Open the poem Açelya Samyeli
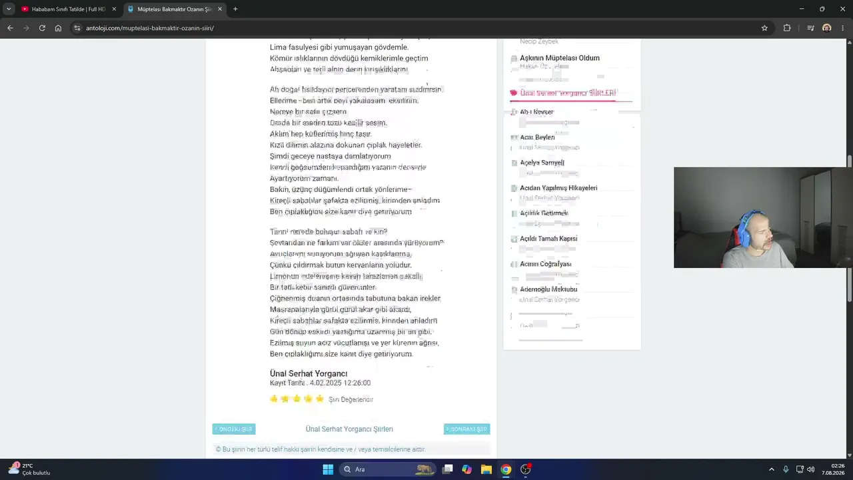853x480 pixels. coord(542,163)
